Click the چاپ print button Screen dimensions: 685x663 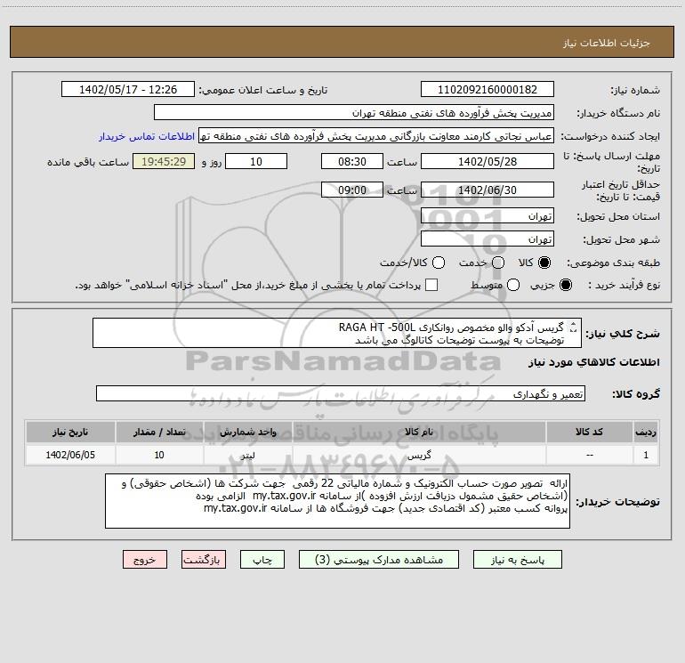click(x=262, y=560)
